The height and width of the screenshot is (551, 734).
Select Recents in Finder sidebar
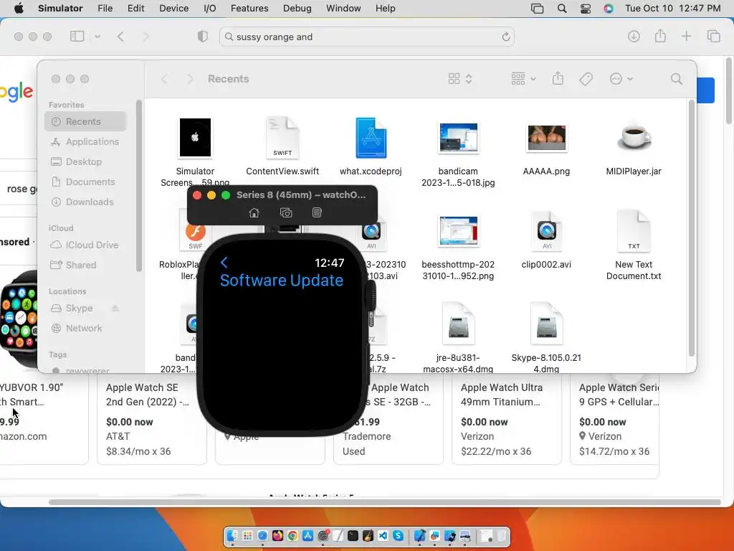point(86,121)
